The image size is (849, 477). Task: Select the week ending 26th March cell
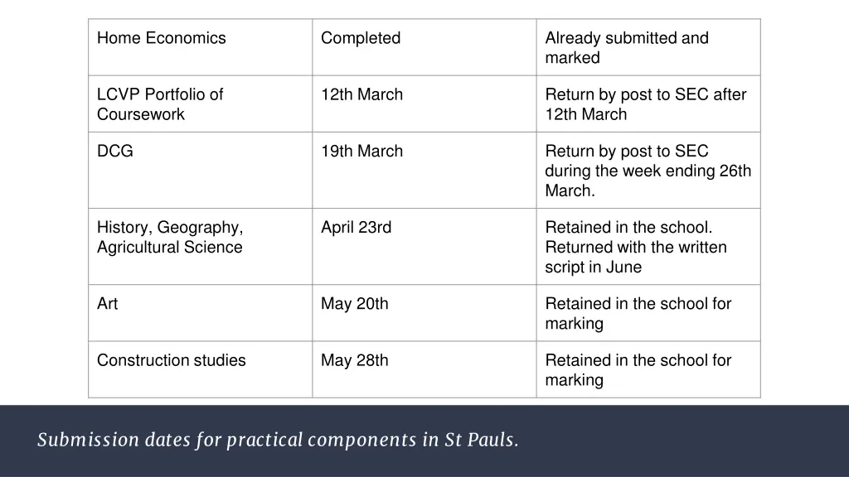pyautogui.click(x=648, y=171)
